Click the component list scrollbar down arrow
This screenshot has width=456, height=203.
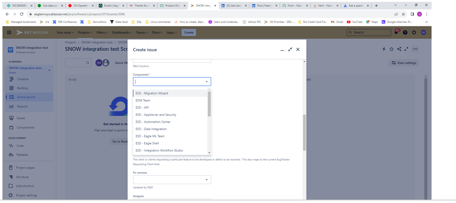pos(209,153)
